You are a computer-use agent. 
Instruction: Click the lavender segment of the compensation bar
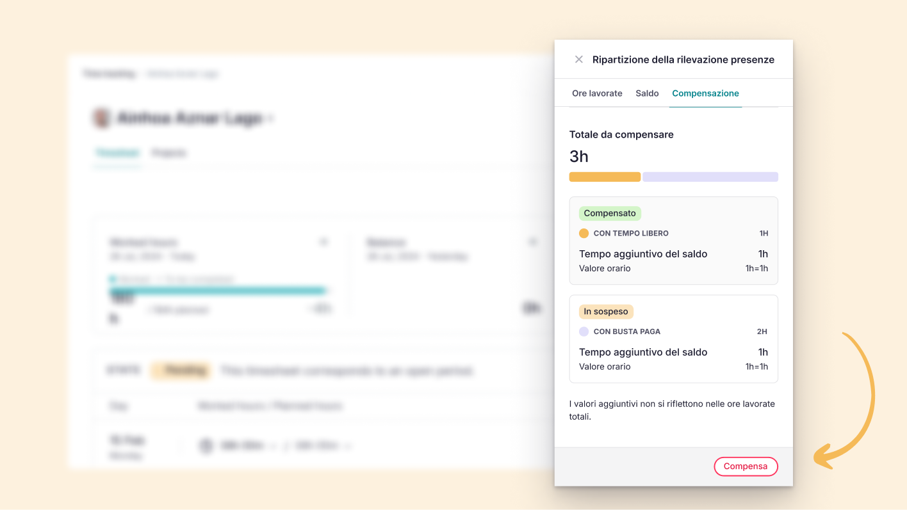[x=710, y=177]
